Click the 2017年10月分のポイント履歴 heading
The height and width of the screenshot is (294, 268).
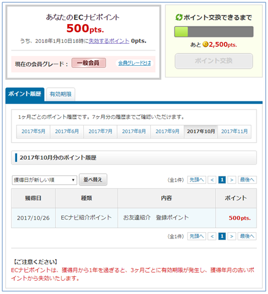(x=58, y=158)
